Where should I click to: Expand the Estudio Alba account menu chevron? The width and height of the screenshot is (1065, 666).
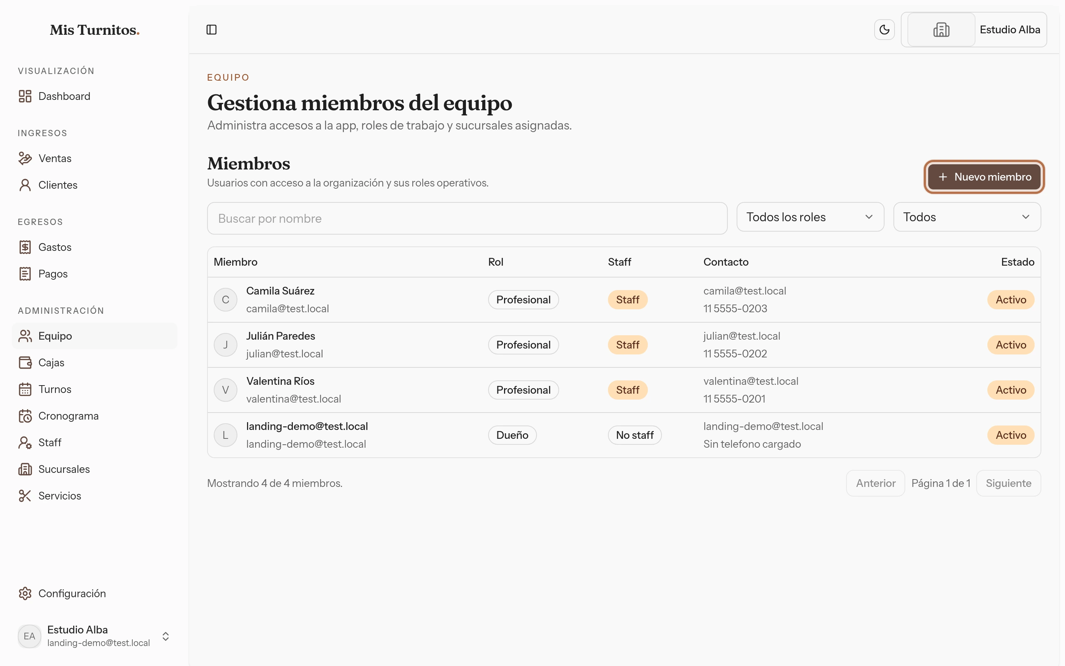165,636
